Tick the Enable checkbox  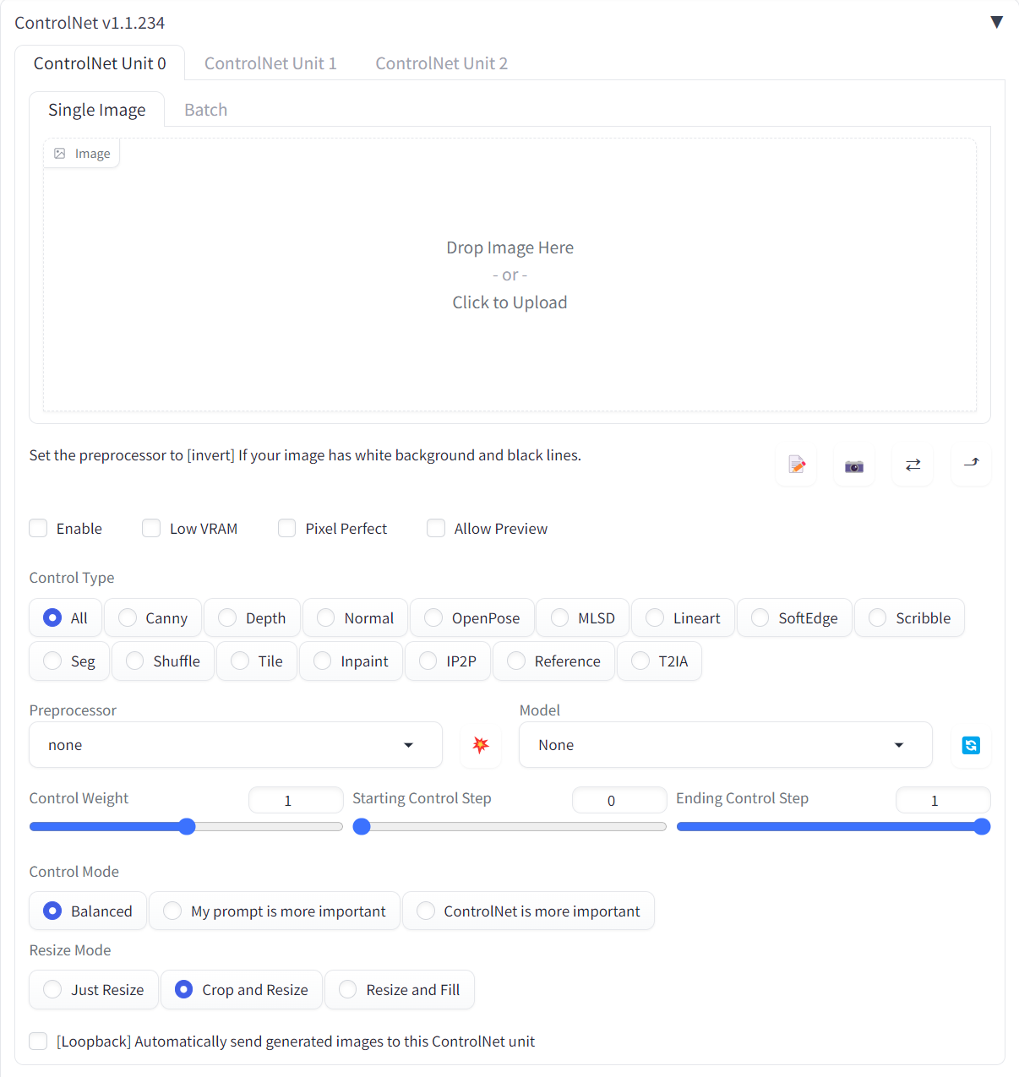click(x=38, y=528)
